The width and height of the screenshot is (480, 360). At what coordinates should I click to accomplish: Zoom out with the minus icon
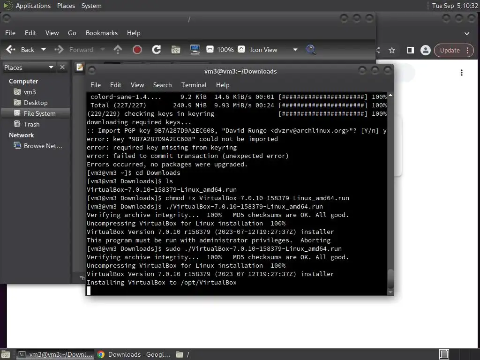click(x=210, y=49)
